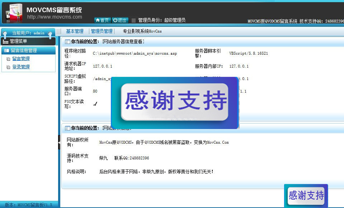Open the 登录管理 link
The width and height of the screenshot is (344, 208).
21,67
